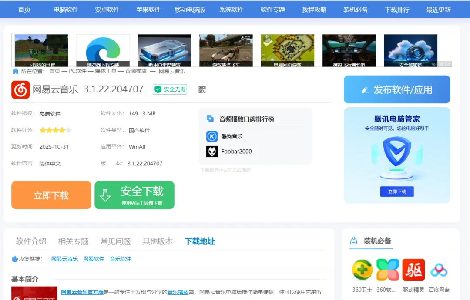This screenshot has width=470, height=300.
Task: Open 安卓软件 in the navigation bar
Action: pyautogui.click(x=107, y=10)
